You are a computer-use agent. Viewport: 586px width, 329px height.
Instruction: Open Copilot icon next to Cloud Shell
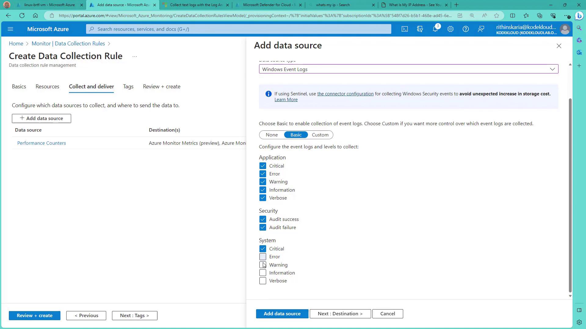coord(420,29)
